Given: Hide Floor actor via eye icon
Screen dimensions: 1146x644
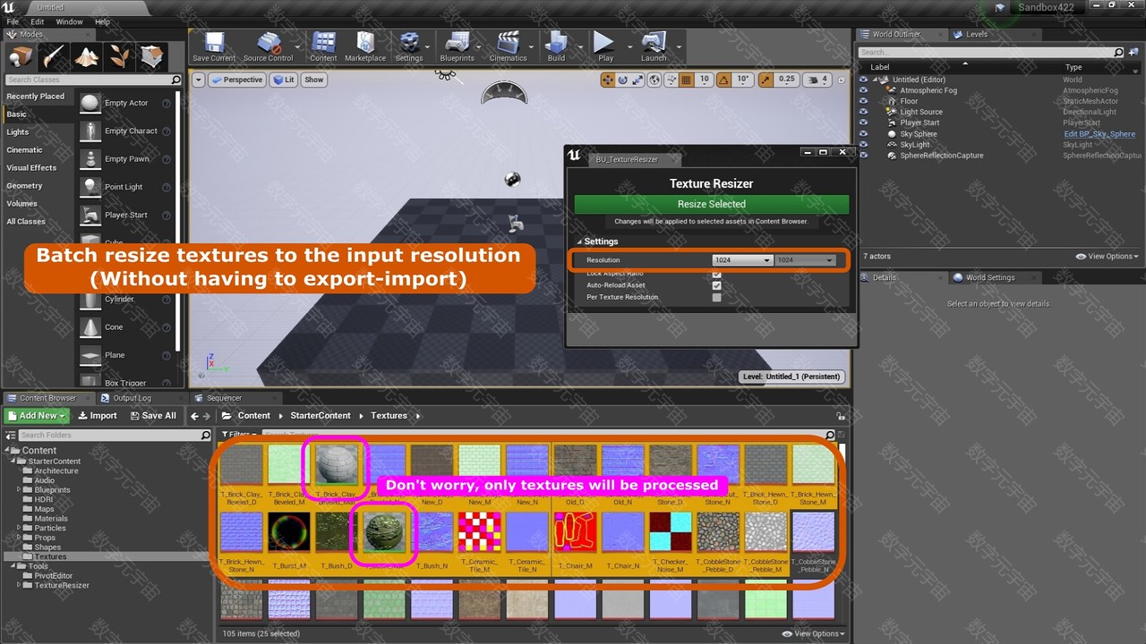Looking at the screenshot, I should [863, 101].
